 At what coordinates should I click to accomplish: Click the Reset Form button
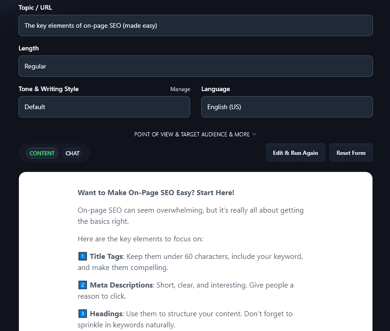(351, 153)
